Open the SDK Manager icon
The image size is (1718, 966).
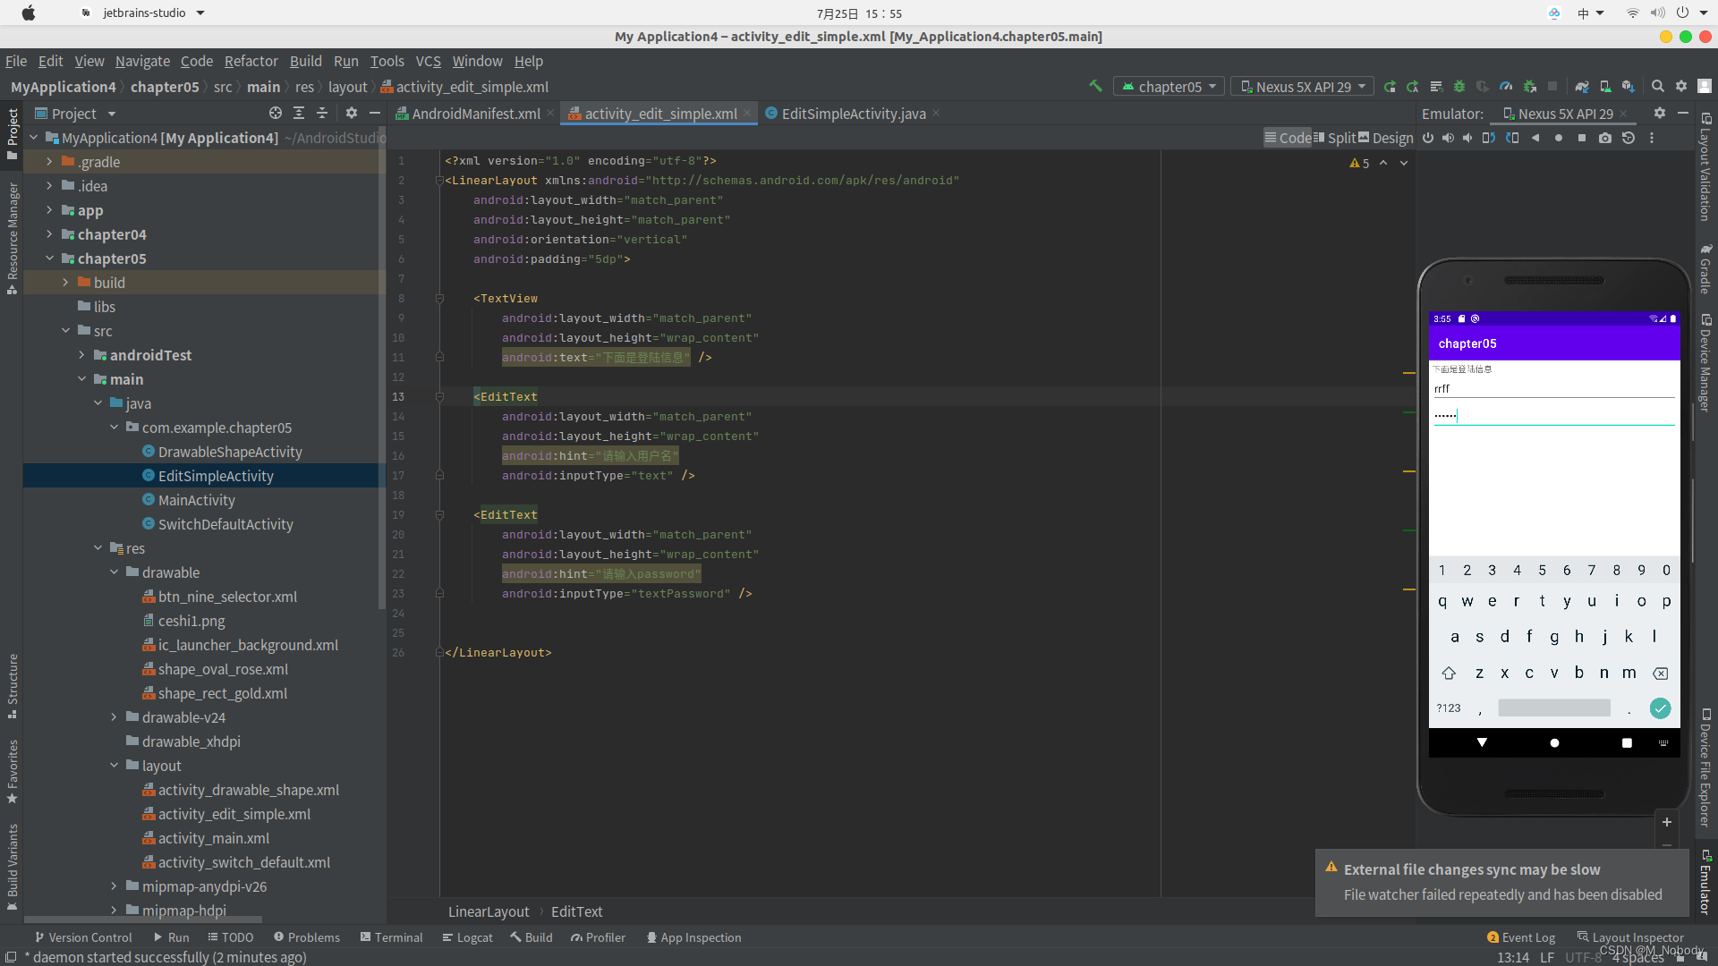point(1629,87)
